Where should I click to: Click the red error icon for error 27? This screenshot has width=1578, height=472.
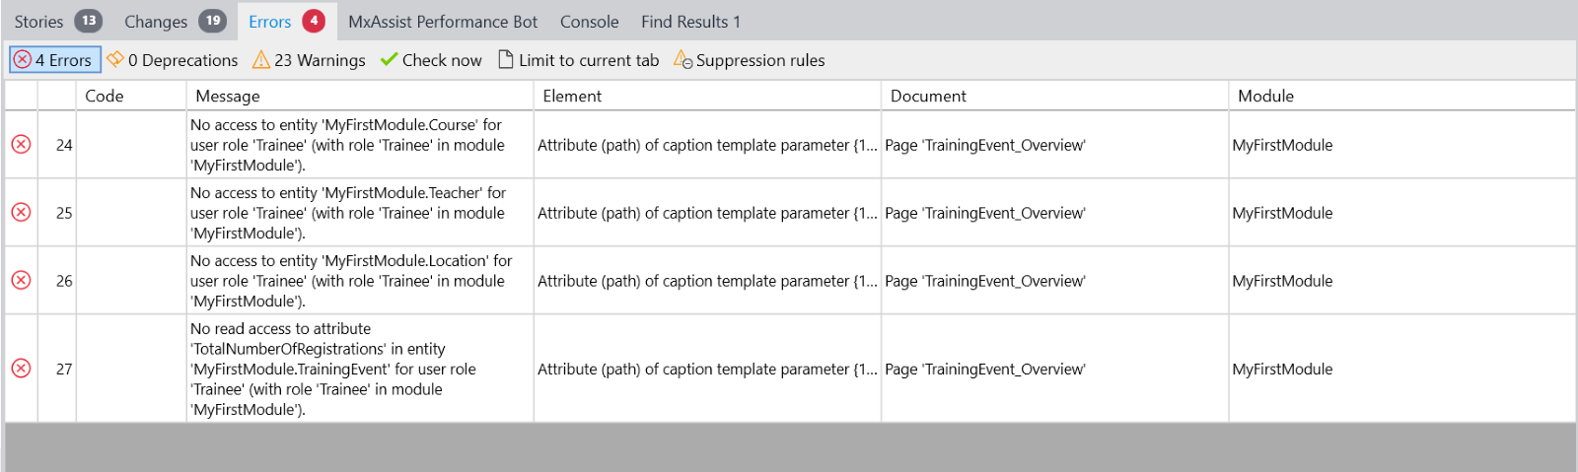21,369
